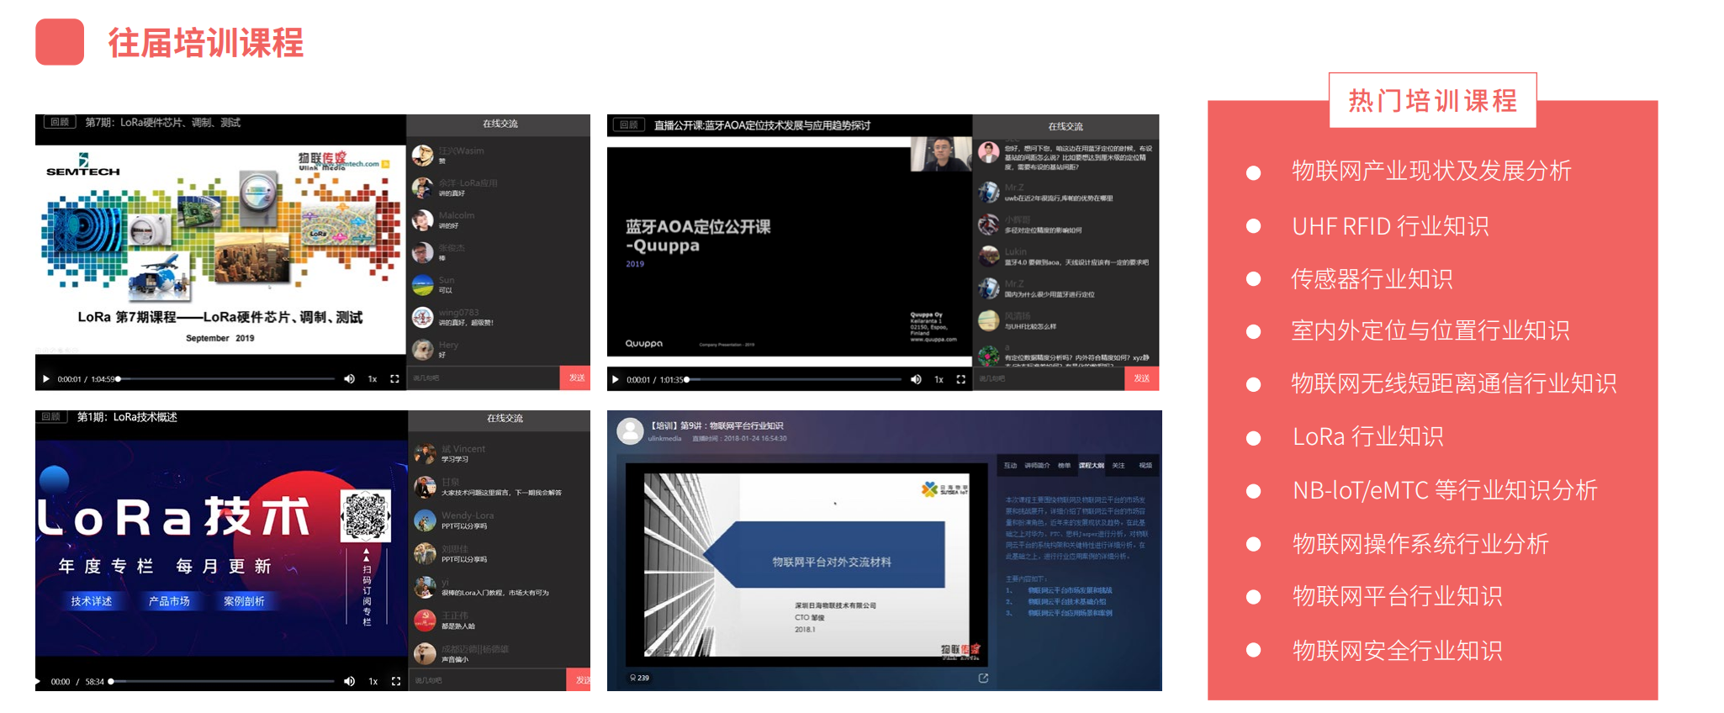The width and height of the screenshot is (1724, 713).
Task: Toggle sound on LoRa技术概述 video
Action: click(349, 682)
